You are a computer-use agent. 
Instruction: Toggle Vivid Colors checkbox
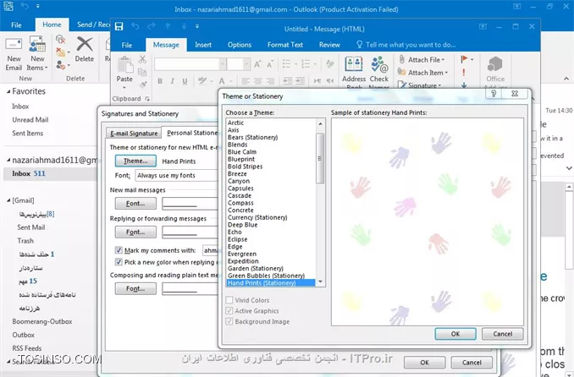pyautogui.click(x=229, y=300)
